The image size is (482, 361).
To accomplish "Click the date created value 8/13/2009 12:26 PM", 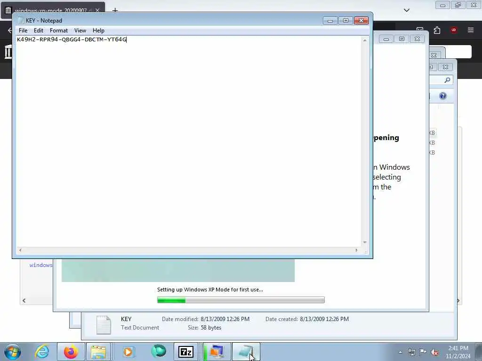I will 324,319.
